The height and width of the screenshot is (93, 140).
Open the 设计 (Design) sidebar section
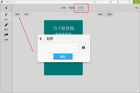tap(6, 17)
